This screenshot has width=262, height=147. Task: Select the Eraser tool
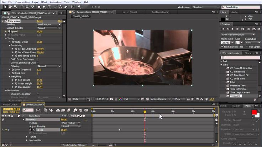(66, 7)
